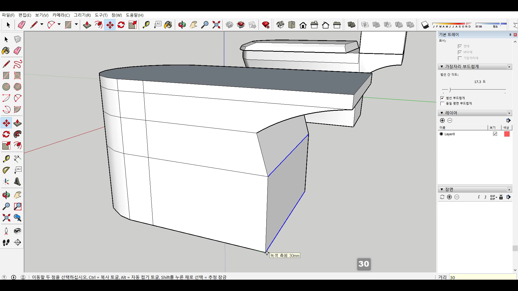Collapse the 레이어 panel section

[442, 113]
